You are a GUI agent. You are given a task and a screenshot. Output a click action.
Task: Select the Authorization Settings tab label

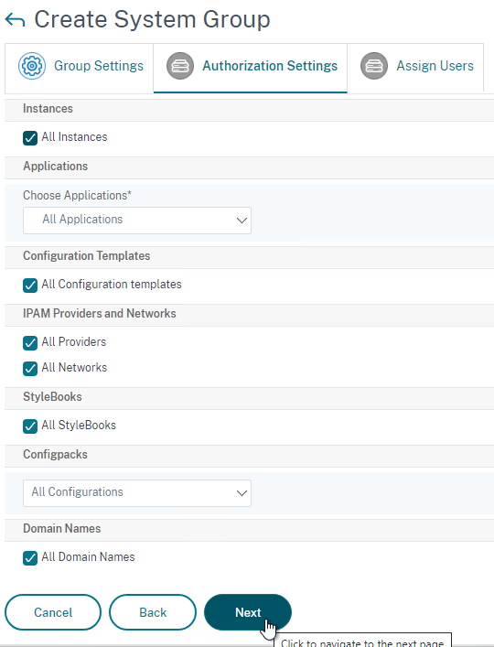(270, 66)
